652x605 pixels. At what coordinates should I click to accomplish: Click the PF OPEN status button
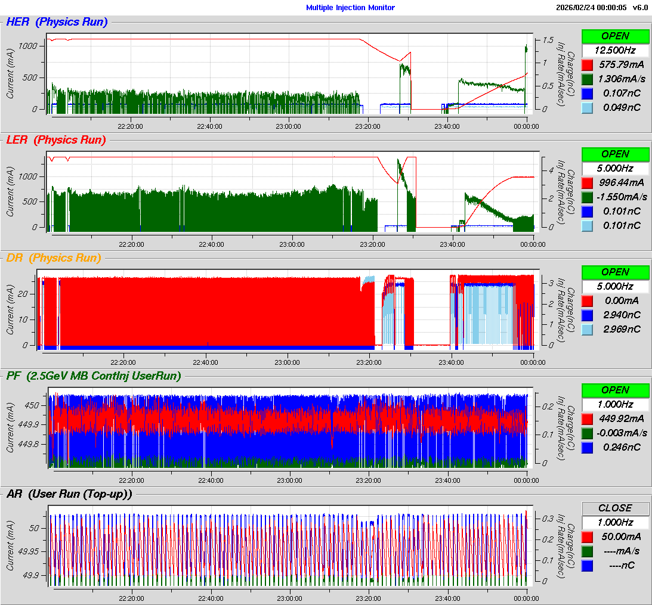coord(615,390)
